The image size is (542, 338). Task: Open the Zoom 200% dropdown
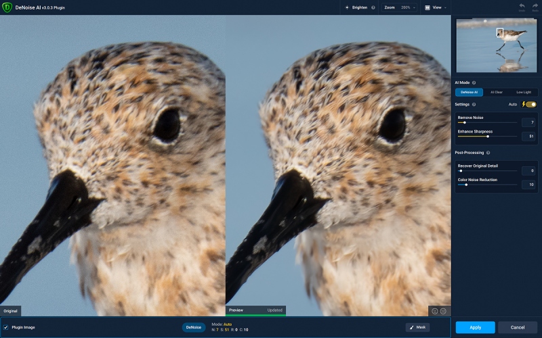pyautogui.click(x=399, y=7)
